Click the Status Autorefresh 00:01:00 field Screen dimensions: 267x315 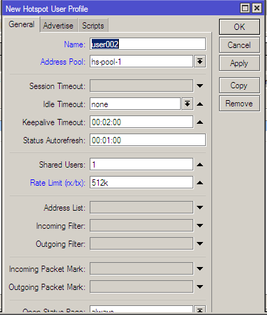[147, 140]
